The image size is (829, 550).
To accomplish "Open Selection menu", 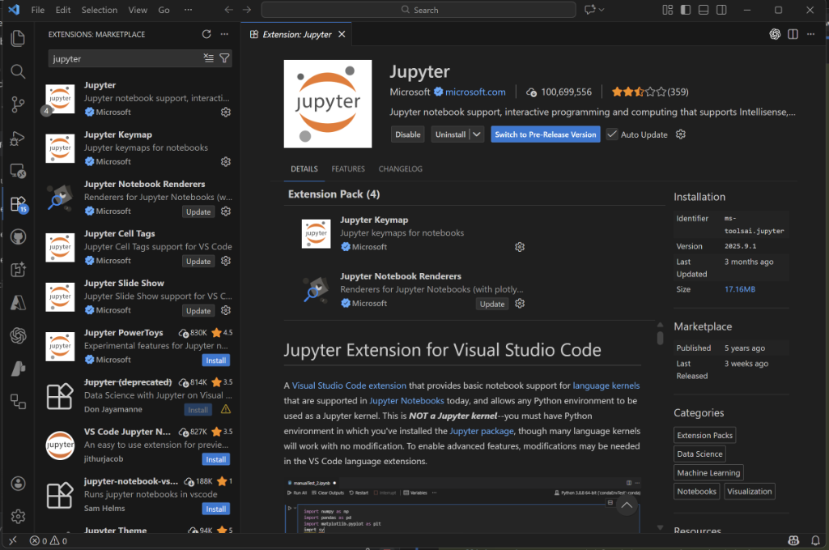I will (x=100, y=10).
